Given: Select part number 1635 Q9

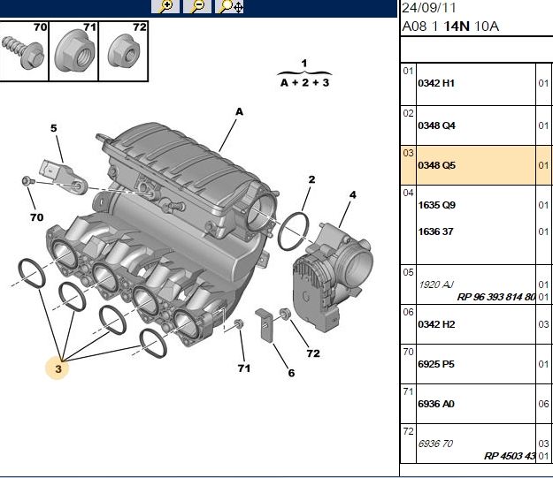Looking at the screenshot, I should 436,205.
